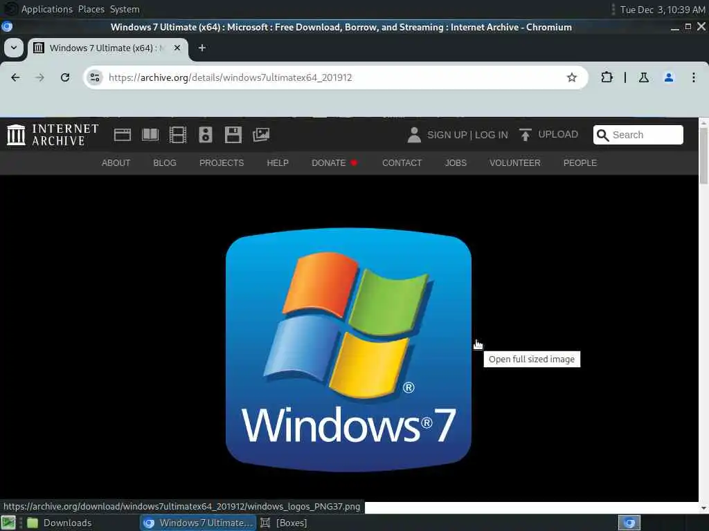
Task: Switch to Boxes window in taskbar
Action: [284, 523]
